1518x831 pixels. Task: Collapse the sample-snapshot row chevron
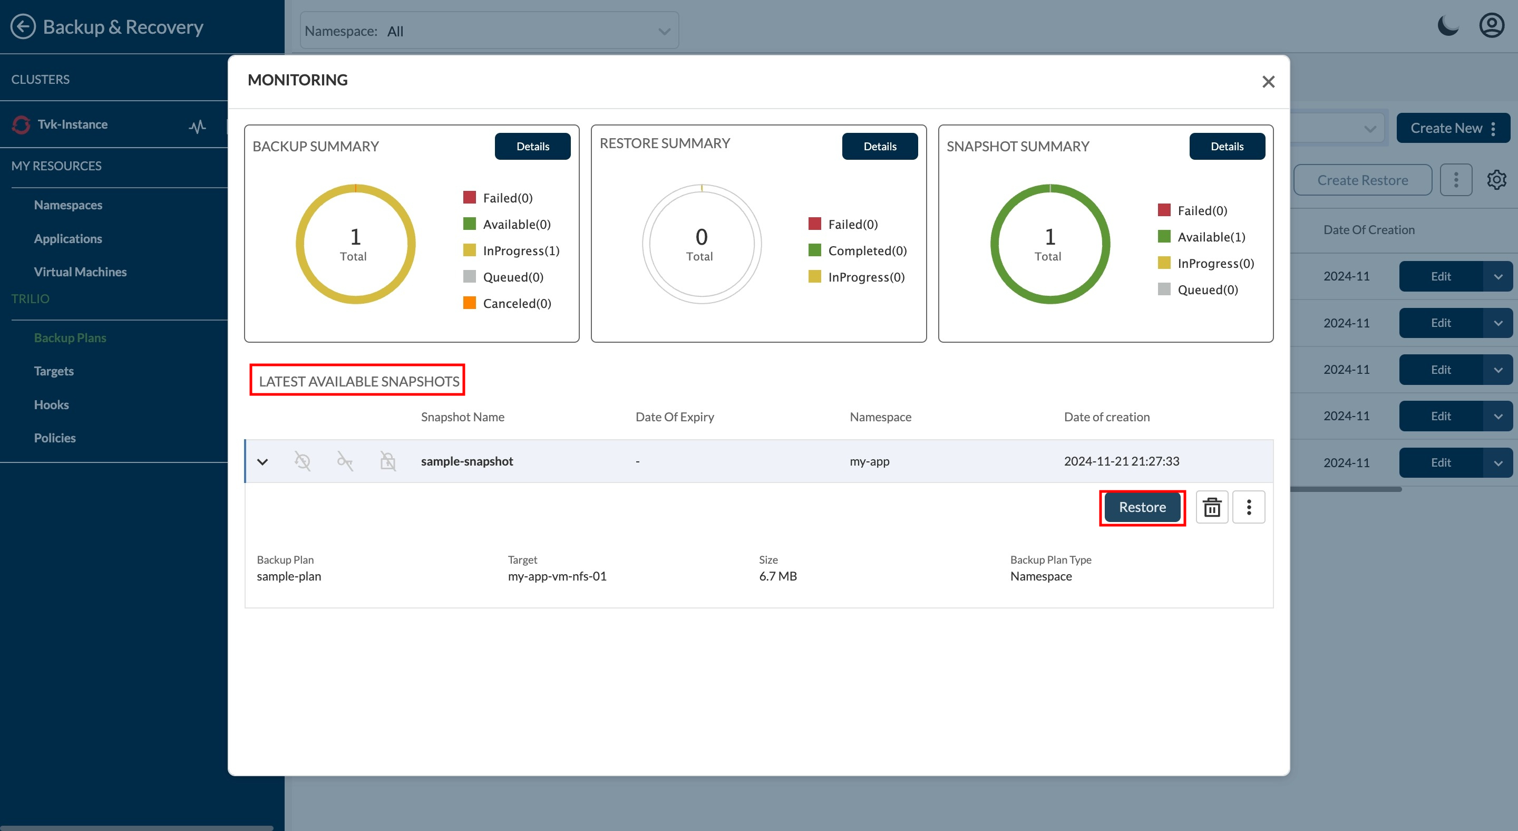(x=263, y=461)
